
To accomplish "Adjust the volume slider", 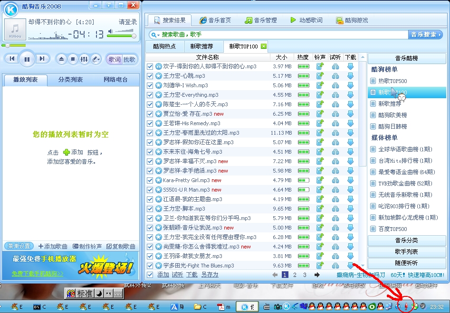I will click(122, 36).
